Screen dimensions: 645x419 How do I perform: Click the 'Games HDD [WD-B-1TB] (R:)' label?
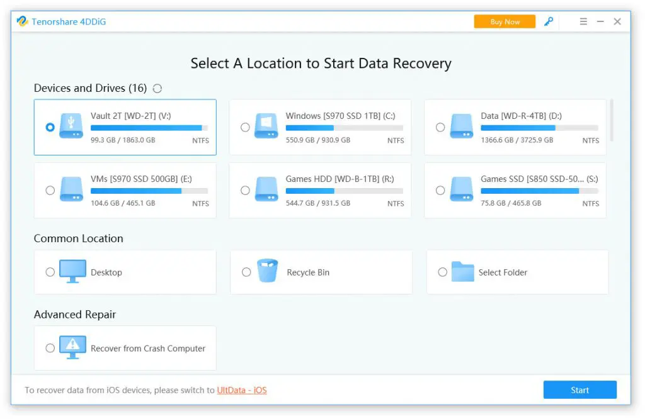340,179
